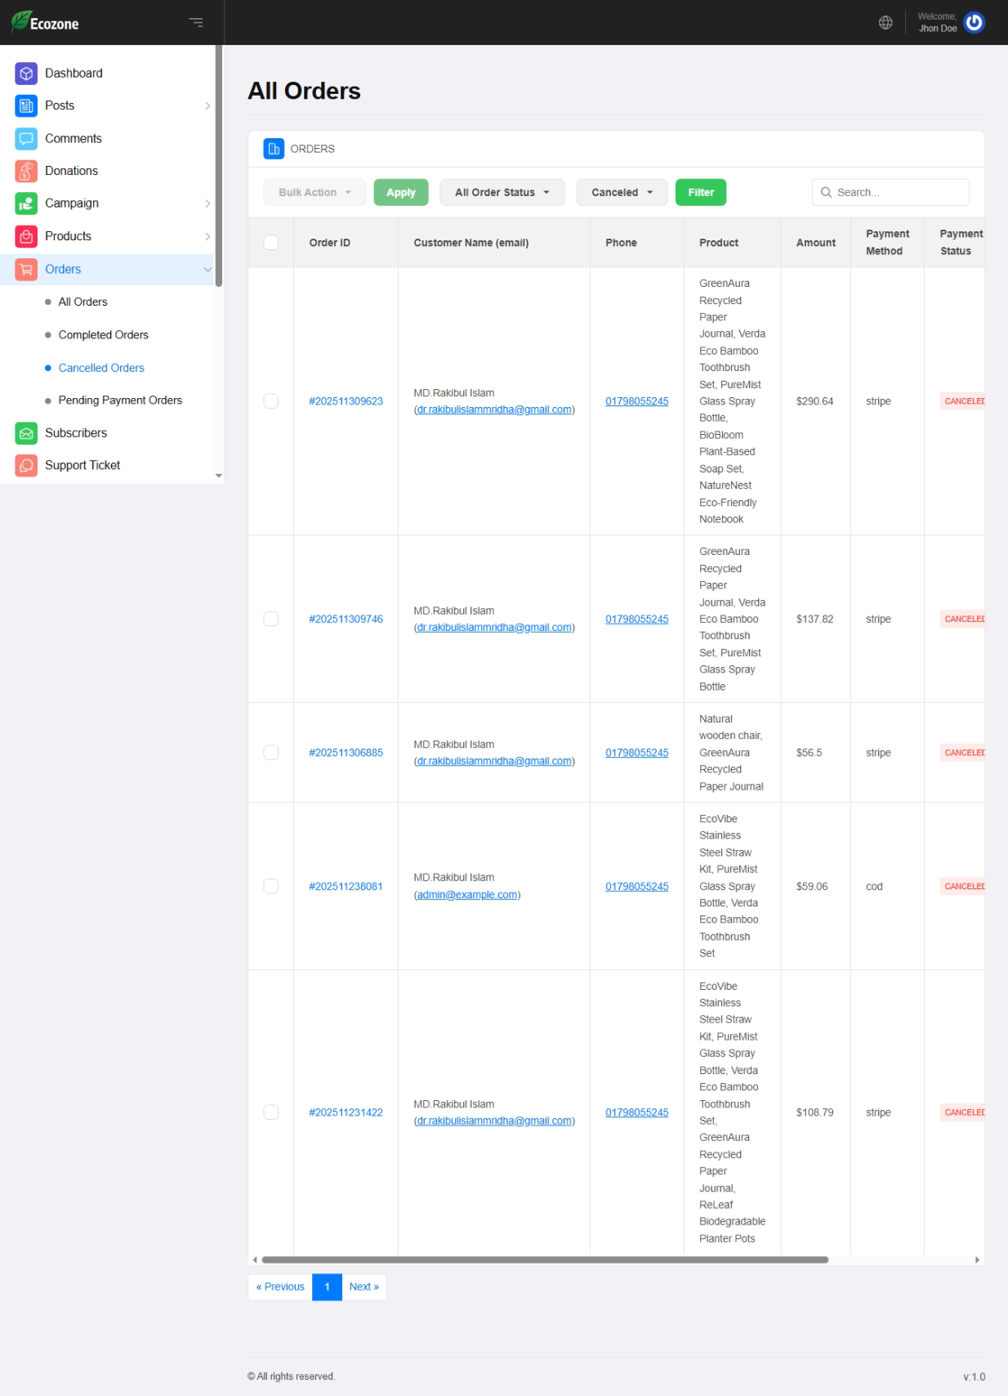Viewport: 1008px width, 1396px height.
Task: Open the Canceled payment status dropdown
Action: tap(622, 193)
